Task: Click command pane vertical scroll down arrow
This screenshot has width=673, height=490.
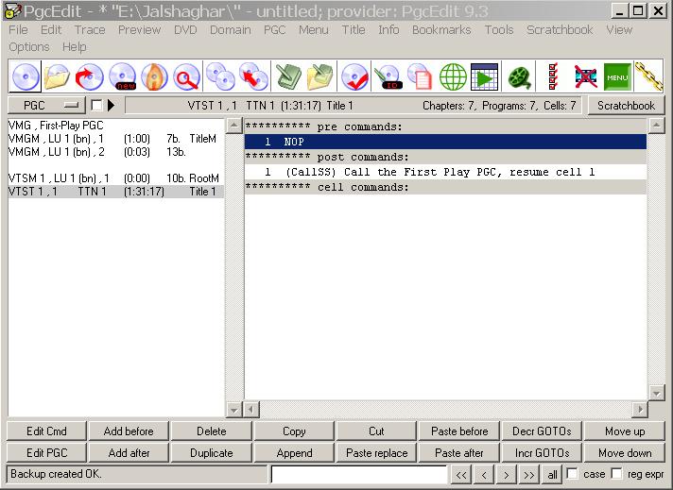Action: [657, 393]
